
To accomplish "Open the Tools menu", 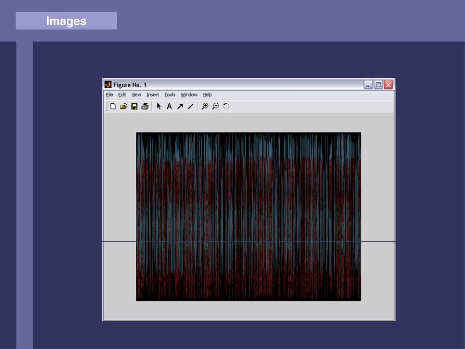I will tap(170, 95).
